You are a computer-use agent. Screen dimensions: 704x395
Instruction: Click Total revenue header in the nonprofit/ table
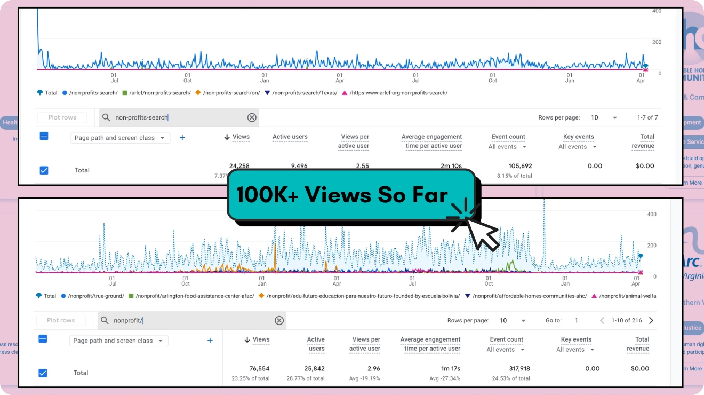[638, 344]
